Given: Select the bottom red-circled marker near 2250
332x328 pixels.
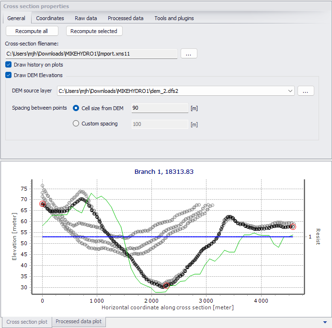Looking at the screenshot, I should [166, 285].
